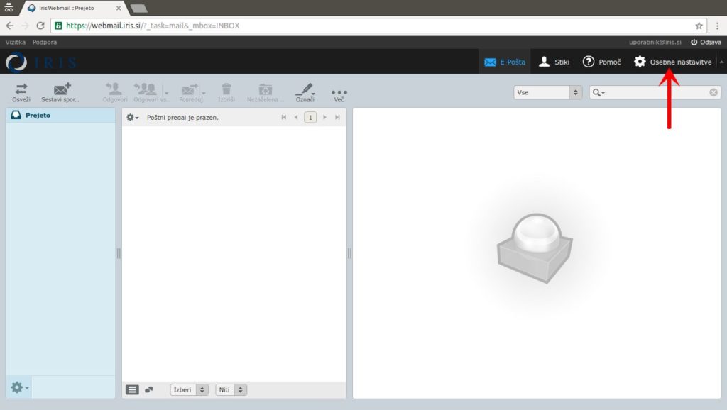Screen dimensions: 727x410
Task: Open the Niti threads dropdown
Action: tap(231, 389)
